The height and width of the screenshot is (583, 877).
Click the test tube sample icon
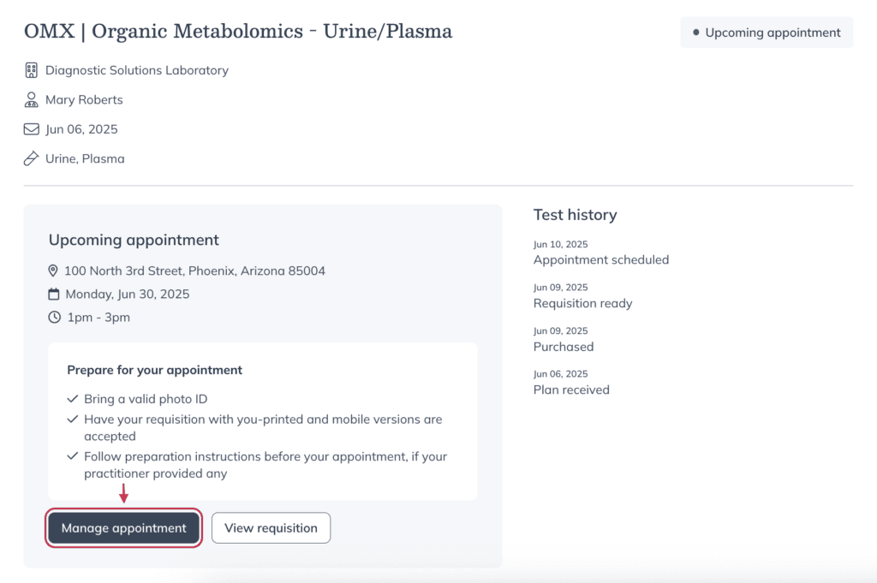(x=32, y=158)
